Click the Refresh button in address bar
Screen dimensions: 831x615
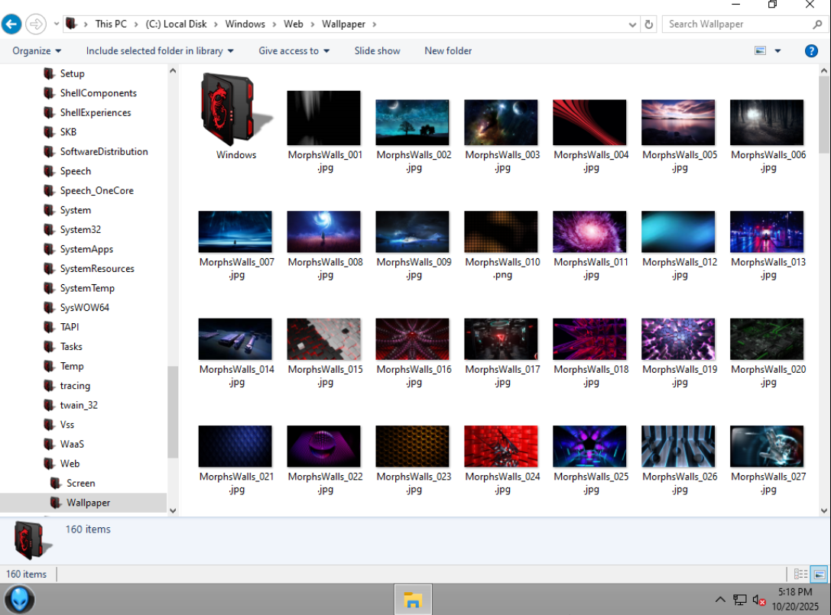coord(649,24)
